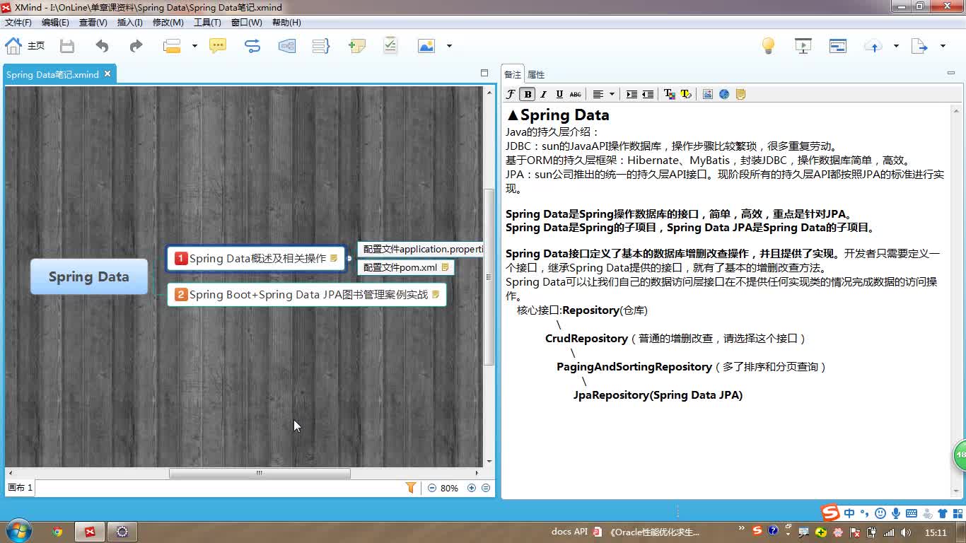The image size is (966, 543).
Task: Switch to the 备注 notes tab
Action: [513, 74]
